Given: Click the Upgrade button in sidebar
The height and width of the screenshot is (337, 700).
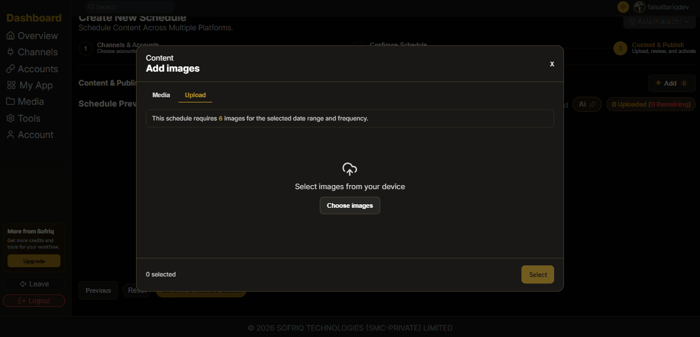Looking at the screenshot, I should pyautogui.click(x=34, y=261).
